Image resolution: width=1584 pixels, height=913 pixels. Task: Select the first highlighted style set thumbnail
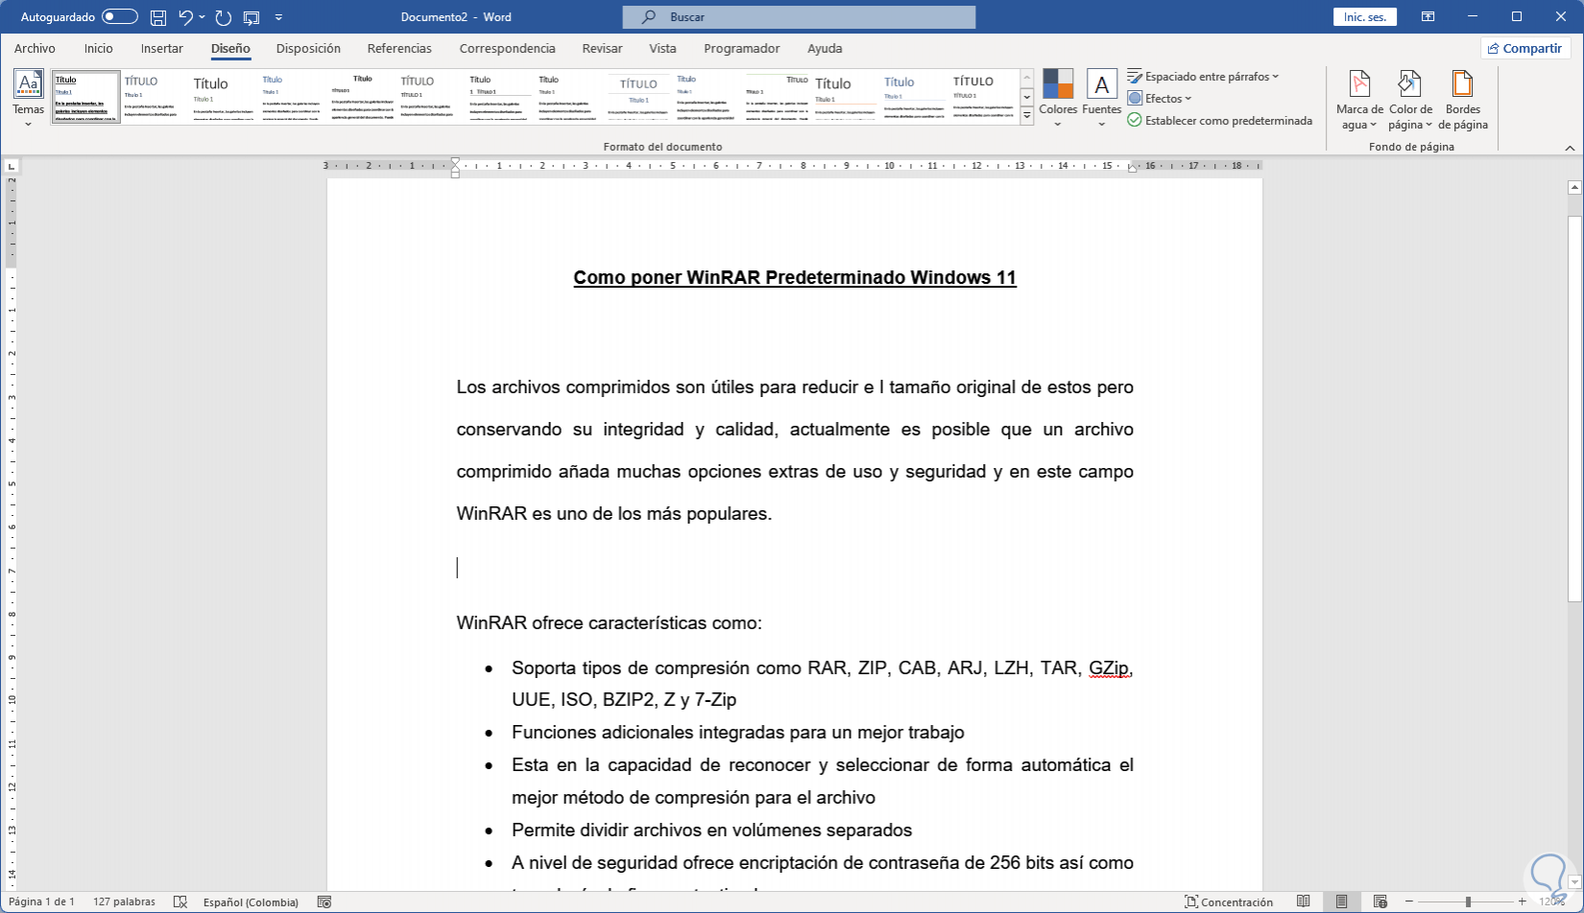(85, 97)
